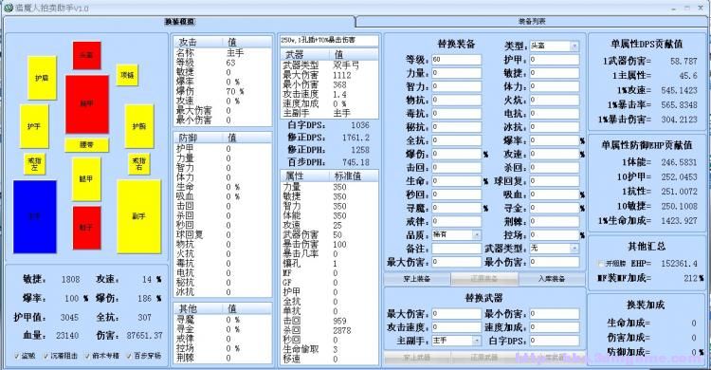Select the red 头盔 helmet equipment slot
711x370 pixels.
coord(86,55)
